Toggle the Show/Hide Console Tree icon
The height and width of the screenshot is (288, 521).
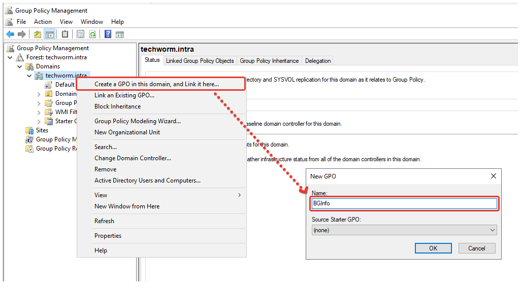(x=49, y=34)
